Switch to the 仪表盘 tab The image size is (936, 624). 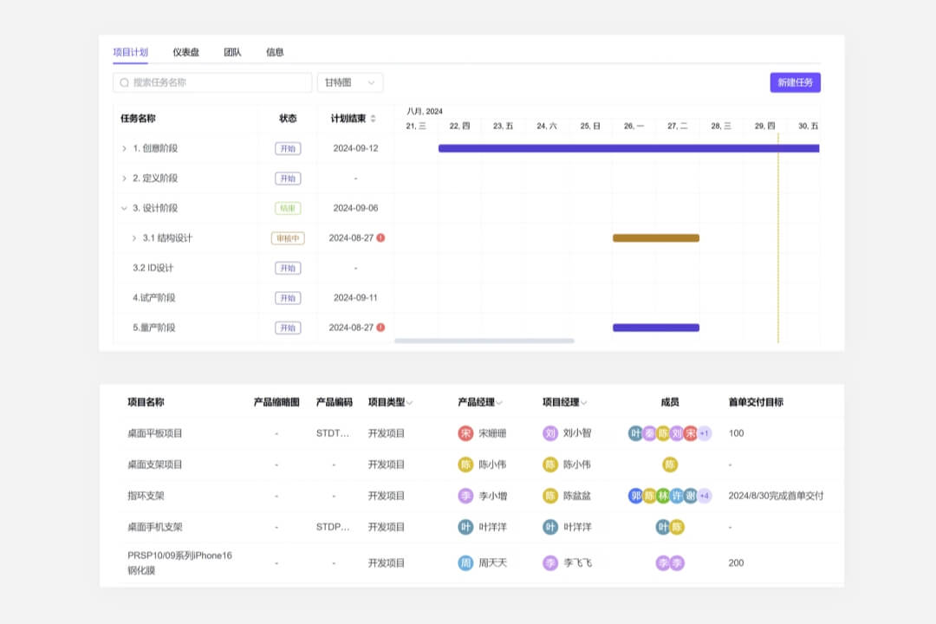coord(186,52)
